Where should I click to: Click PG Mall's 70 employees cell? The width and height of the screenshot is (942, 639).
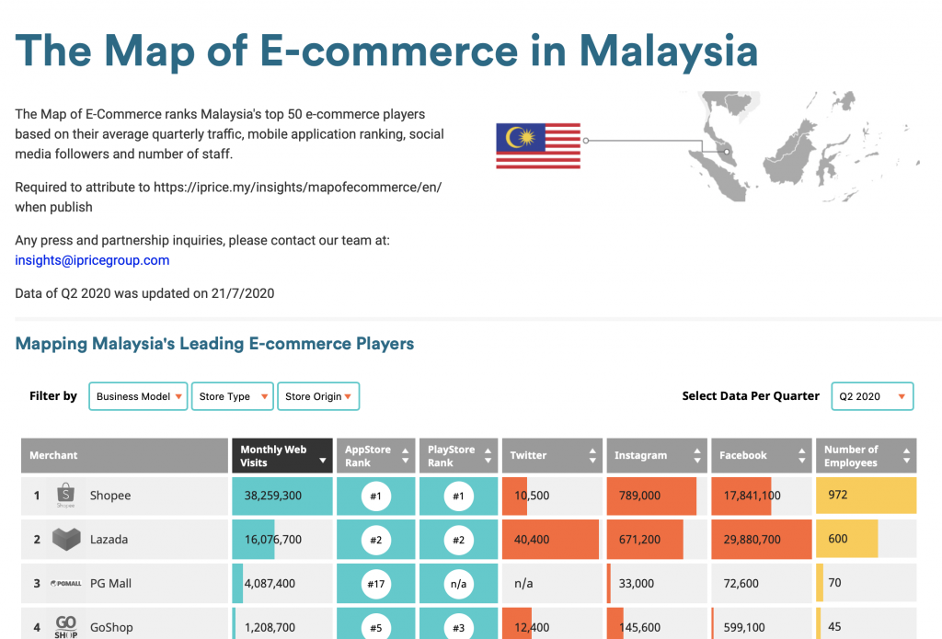click(x=867, y=583)
